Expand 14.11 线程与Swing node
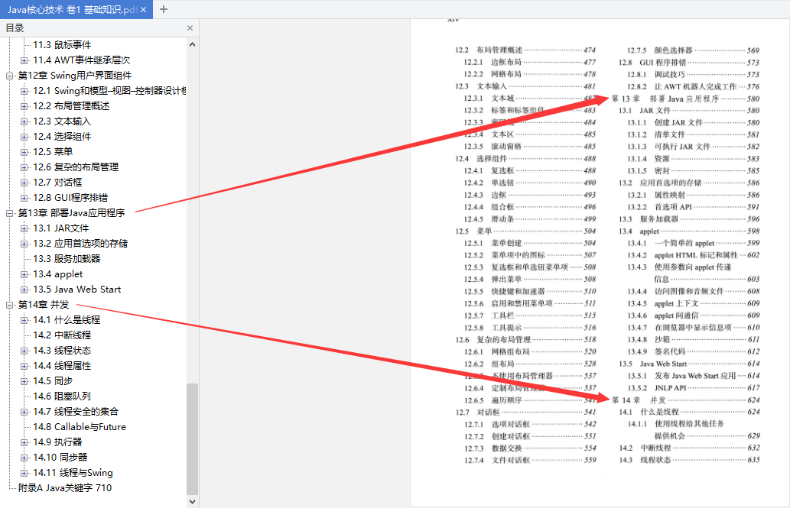 coord(24,473)
